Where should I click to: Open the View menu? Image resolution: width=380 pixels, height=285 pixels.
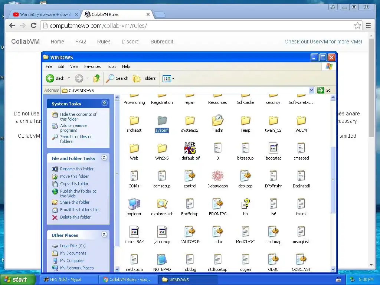[x=74, y=66]
